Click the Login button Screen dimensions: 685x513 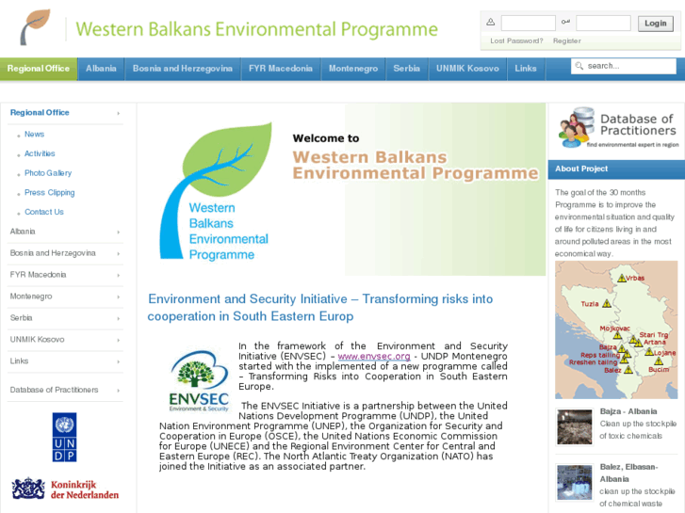655,24
